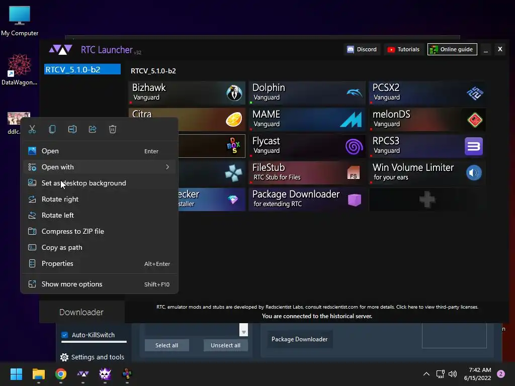Click the volume speaker tray icon

(x=453, y=374)
